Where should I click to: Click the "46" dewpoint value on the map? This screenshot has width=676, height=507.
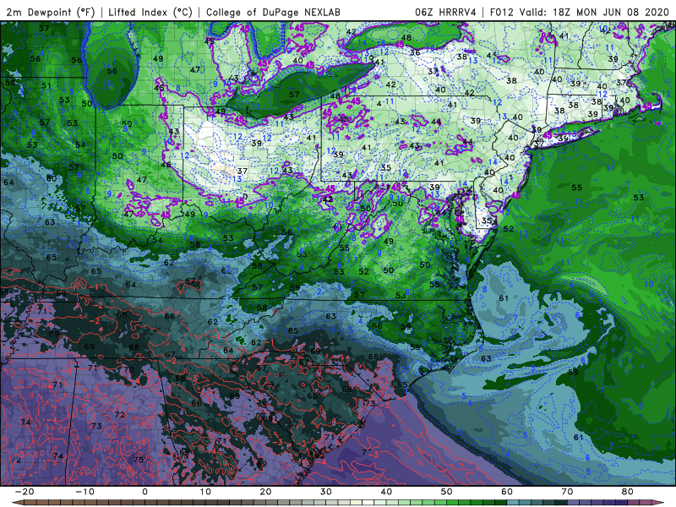coord(166,164)
